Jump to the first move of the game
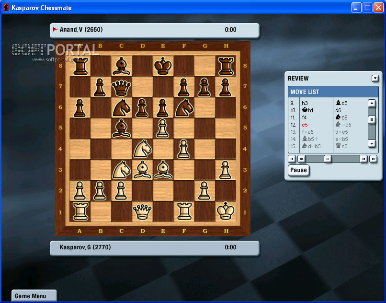The image size is (386, 303). tap(292, 159)
